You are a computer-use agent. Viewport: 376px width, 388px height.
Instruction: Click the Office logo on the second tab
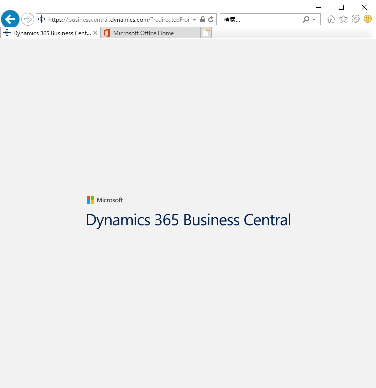click(x=107, y=33)
